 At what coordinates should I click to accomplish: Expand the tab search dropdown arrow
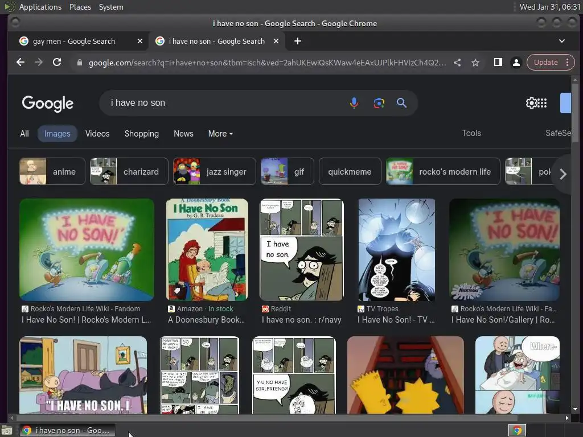coord(562,41)
